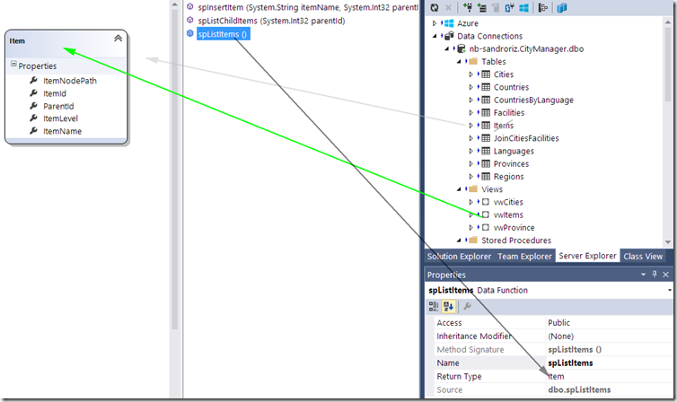Click the Refresh icon in Server Explorer toolbar

[x=435, y=7]
